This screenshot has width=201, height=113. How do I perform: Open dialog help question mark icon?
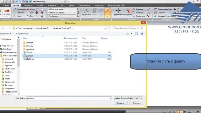pos(142,34)
